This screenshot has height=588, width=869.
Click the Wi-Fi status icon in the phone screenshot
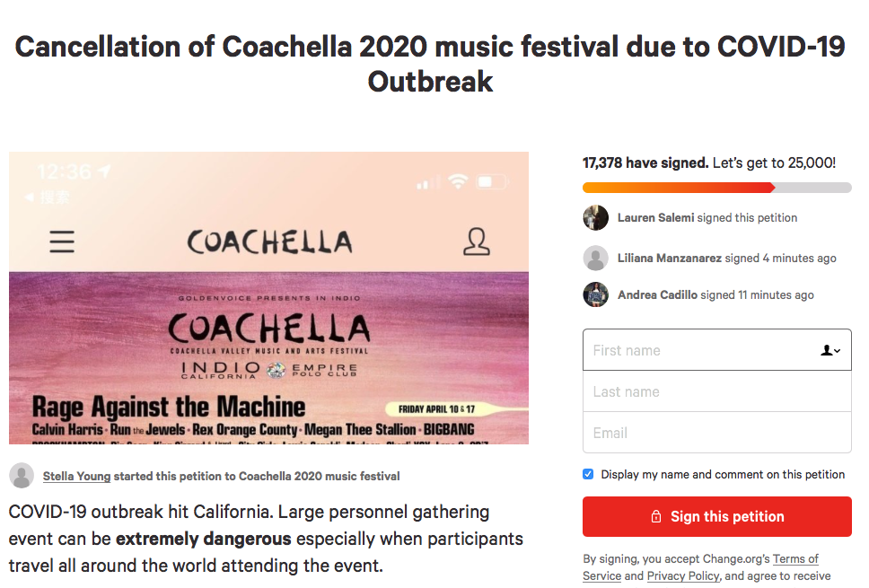458,180
